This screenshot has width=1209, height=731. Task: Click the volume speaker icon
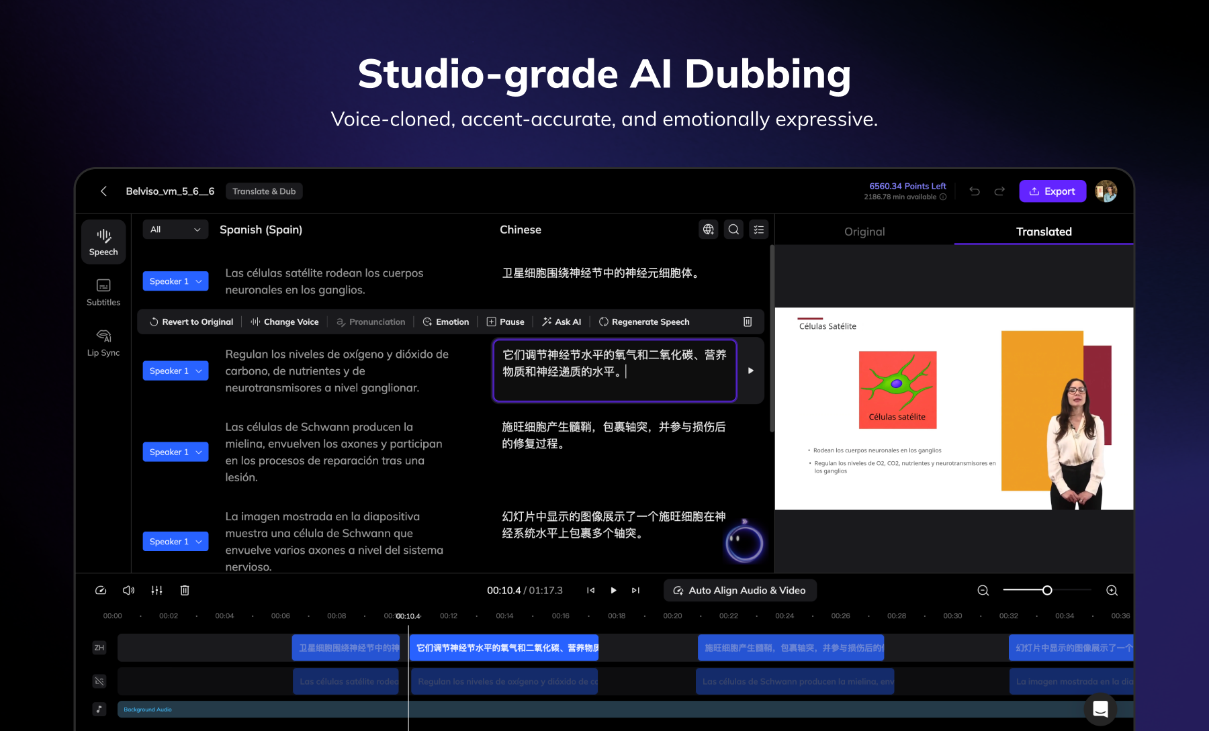click(129, 591)
